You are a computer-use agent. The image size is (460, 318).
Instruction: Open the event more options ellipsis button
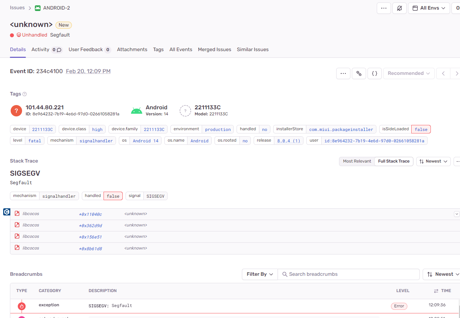pos(343,73)
